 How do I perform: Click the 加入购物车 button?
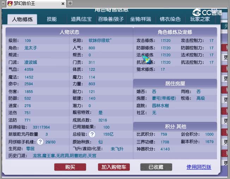click(114, 167)
